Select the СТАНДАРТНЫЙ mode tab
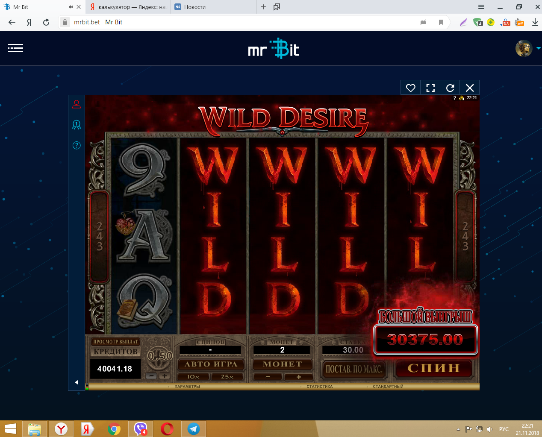Screen dimensions: 542x437 [x=388, y=387]
